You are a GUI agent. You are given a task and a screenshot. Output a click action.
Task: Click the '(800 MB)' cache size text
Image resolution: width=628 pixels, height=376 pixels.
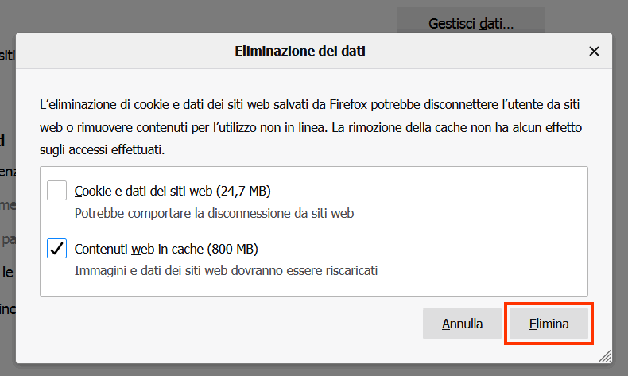[x=232, y=248]
